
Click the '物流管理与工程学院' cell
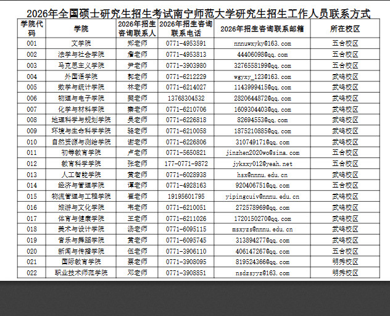[x=81, y=196]
